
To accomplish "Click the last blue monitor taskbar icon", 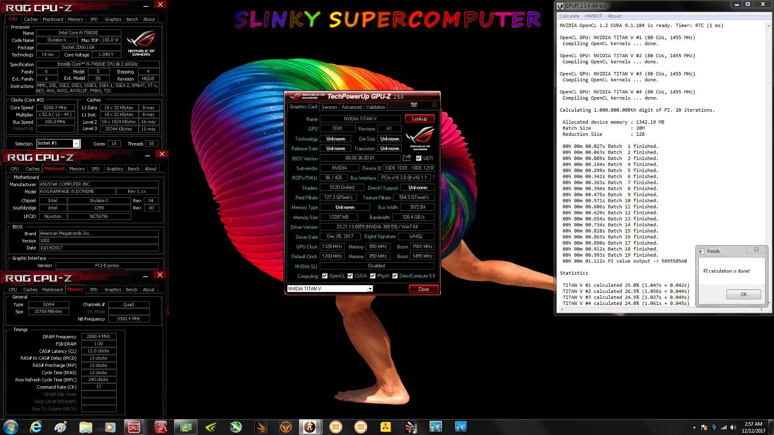I will pos(461,427).
